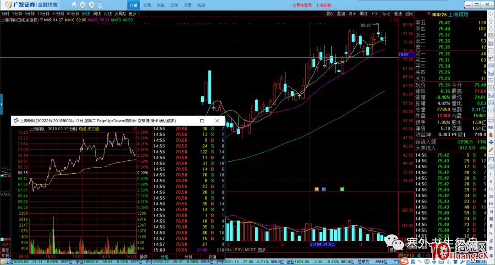Expand the VOL indicator dropdown triangle
This screenshot has height=265, width=495.
point(1,195)
